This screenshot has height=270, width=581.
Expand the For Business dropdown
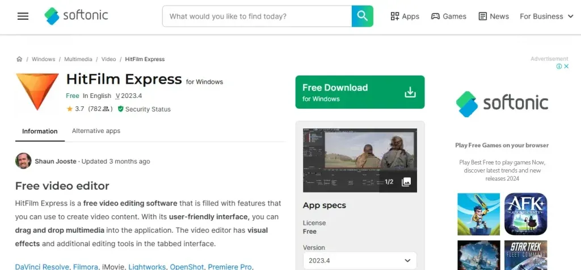point(546,16)
